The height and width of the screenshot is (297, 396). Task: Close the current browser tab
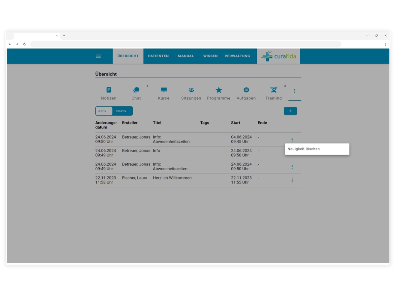coord(57,36)
